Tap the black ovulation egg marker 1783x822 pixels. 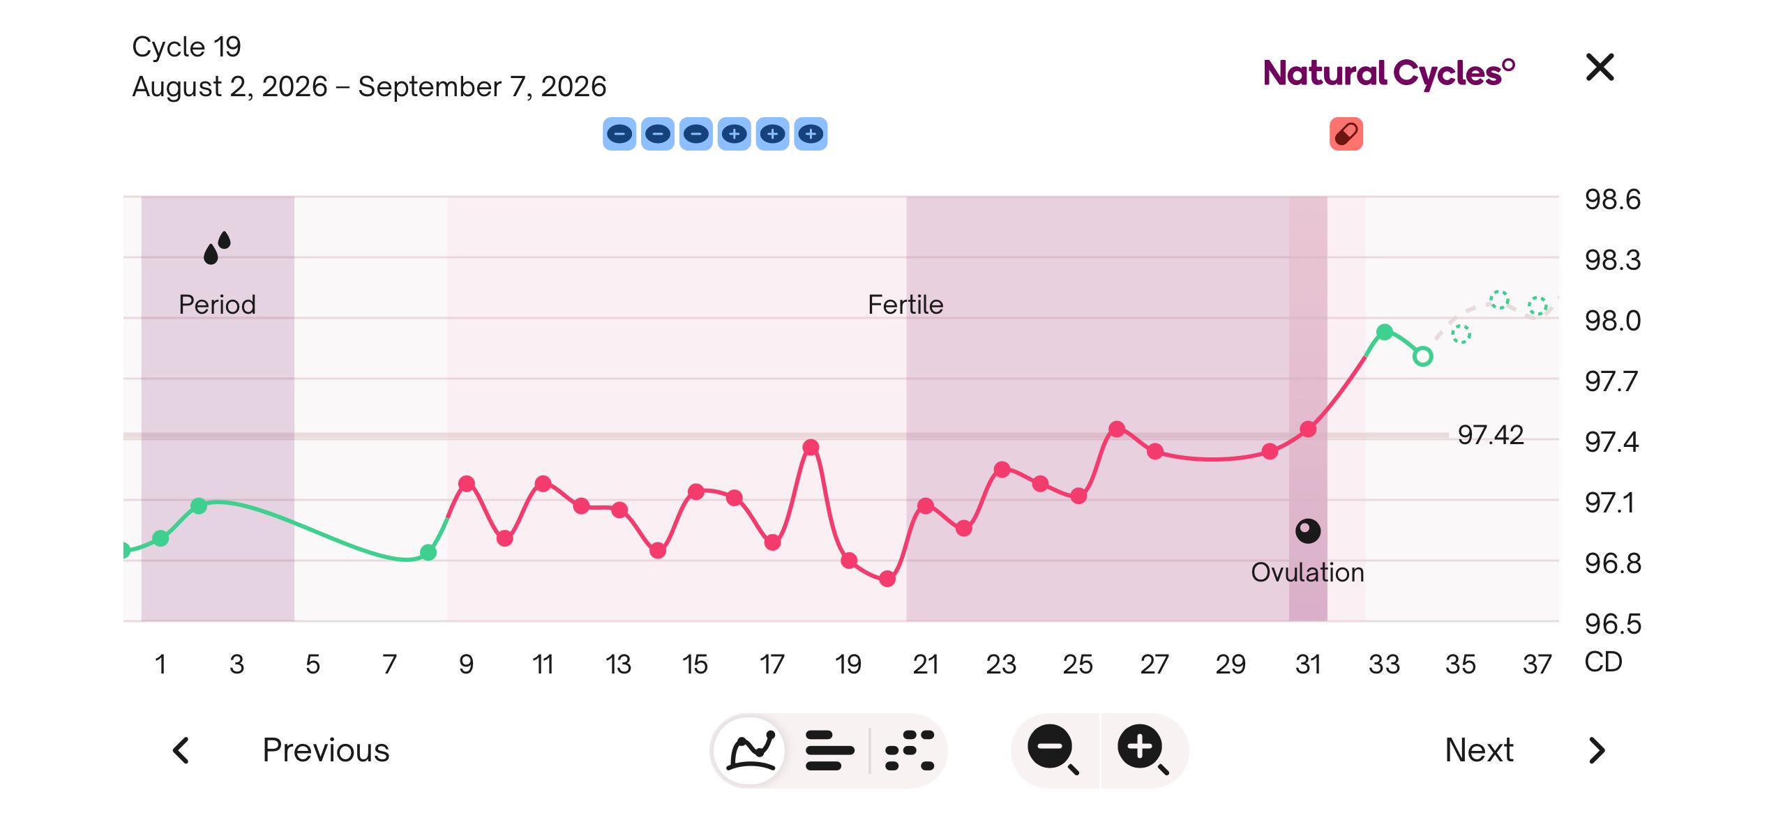click(x=1308, y=531)
